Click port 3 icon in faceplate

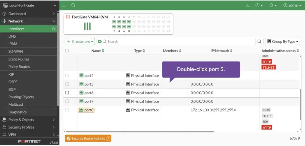click(119, 21)
